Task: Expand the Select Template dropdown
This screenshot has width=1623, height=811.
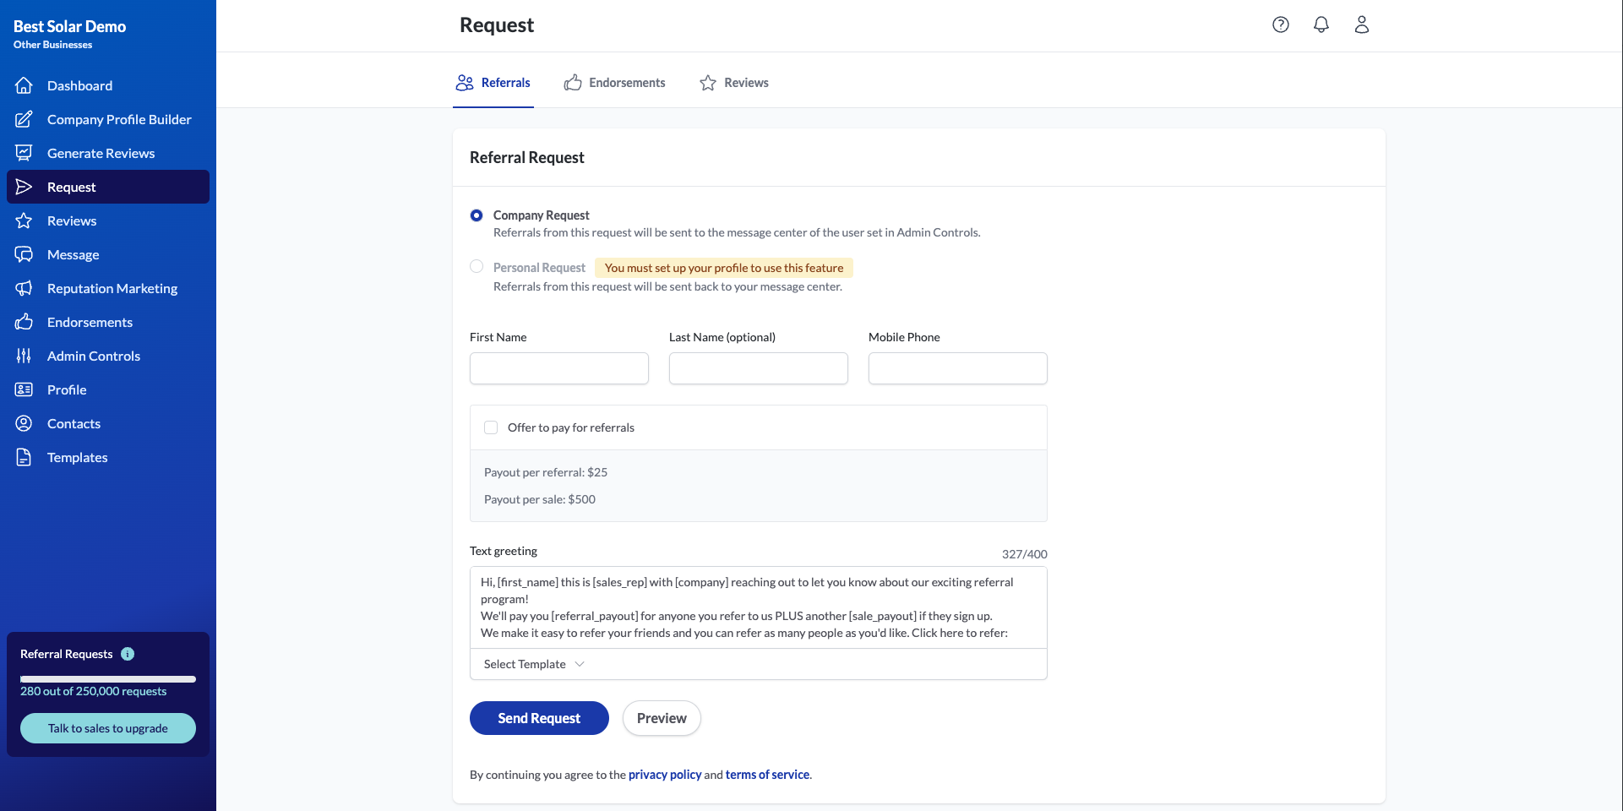Action: (x=534, y=664)
